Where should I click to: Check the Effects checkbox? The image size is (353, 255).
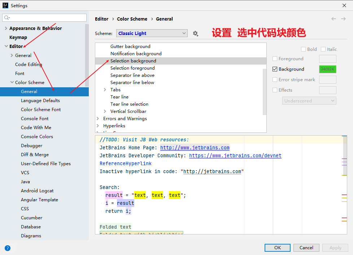tap(275, 90)
